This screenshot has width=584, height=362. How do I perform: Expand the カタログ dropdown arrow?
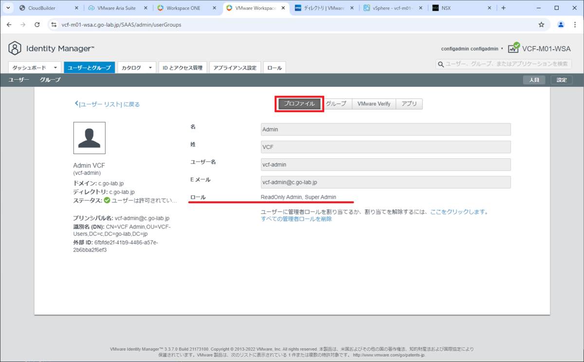[151, 68]
